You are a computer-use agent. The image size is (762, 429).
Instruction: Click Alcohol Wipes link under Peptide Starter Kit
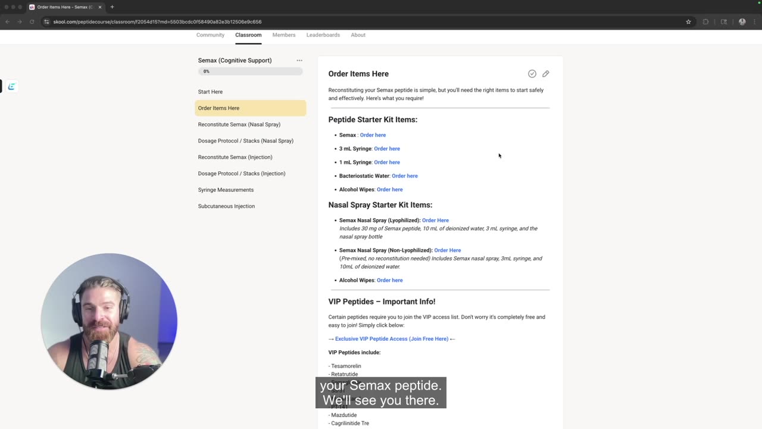coord(390,189)
